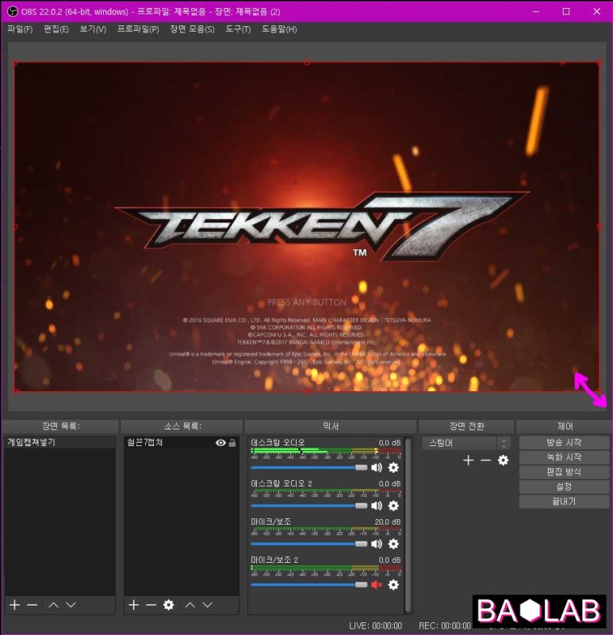The height and width of the screenshot is (635, 613).
Task: Click the REC: 00:00:00 status text
Action: pyautogui.click(x=445, y=626)
